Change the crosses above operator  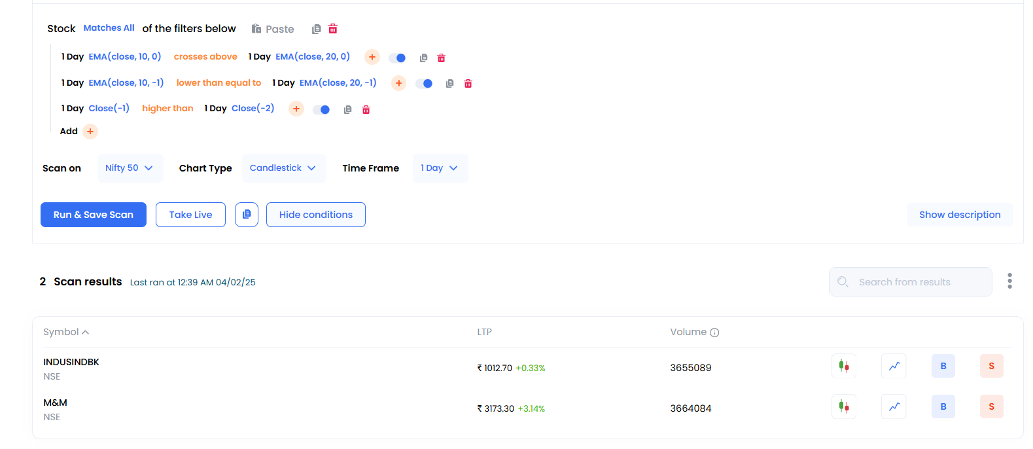pyautogui.click(x=205, y=57)
